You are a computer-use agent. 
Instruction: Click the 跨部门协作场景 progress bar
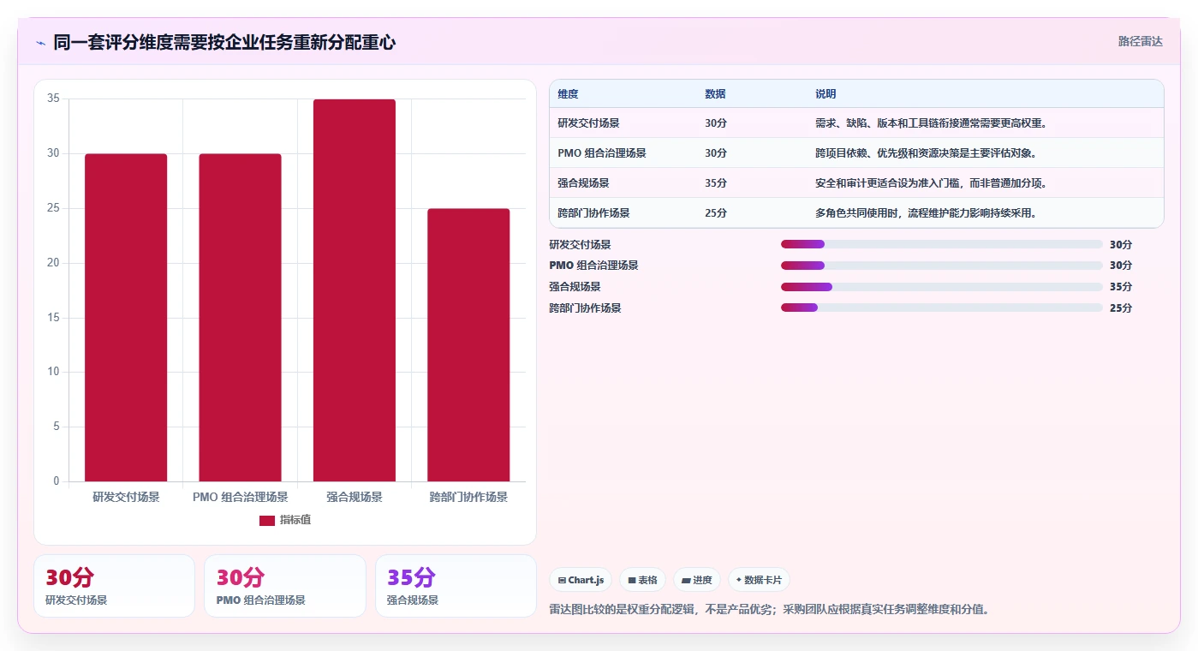pos(942,308)
